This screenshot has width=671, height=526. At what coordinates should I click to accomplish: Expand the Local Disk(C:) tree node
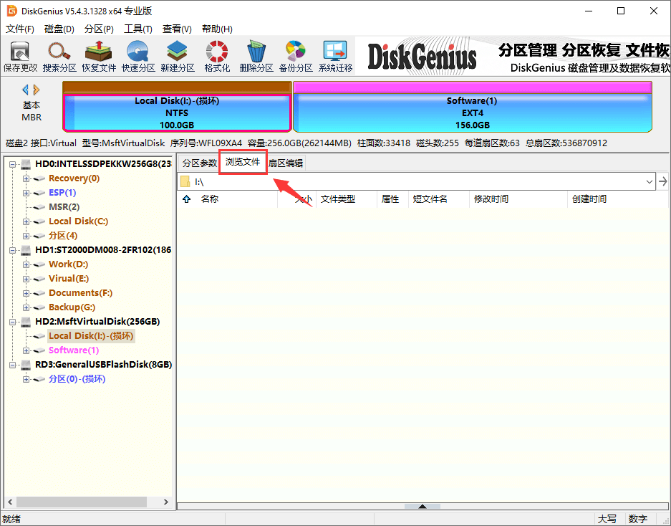[x=26, y=221]
